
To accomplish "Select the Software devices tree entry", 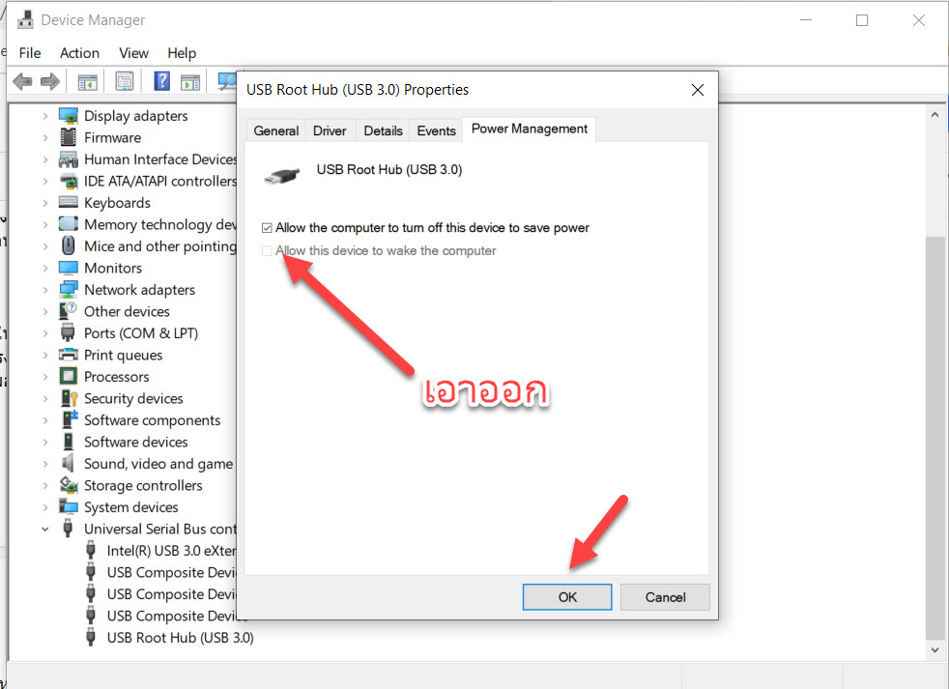I will pos(135,442).
